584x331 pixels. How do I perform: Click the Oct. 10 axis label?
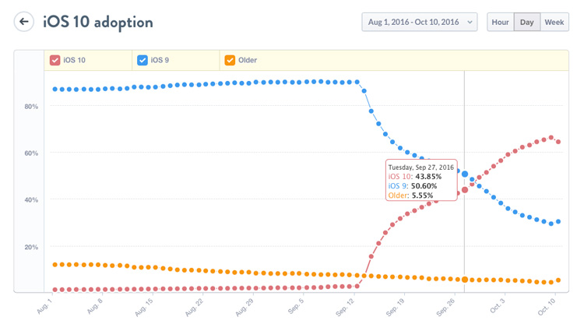click(547, 305)
